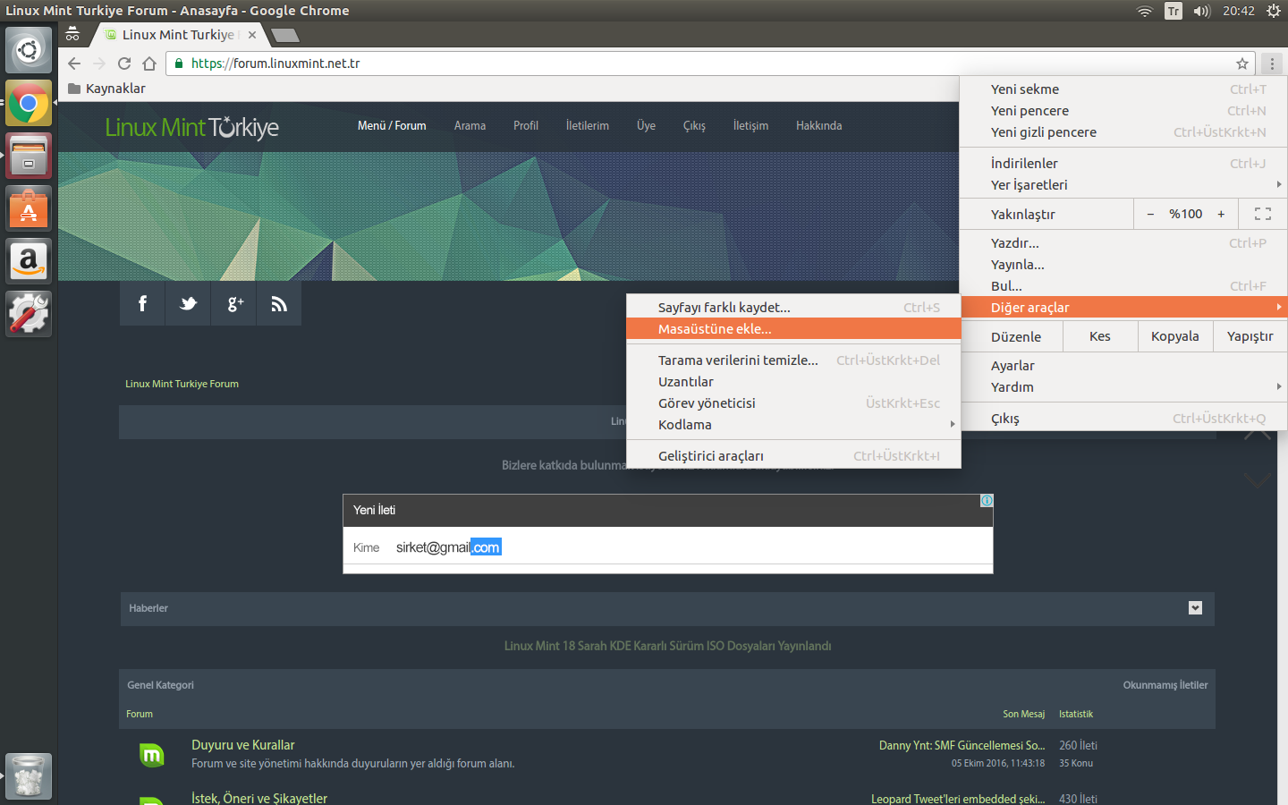Select Yazdır... menu entry

[1123, 243]
